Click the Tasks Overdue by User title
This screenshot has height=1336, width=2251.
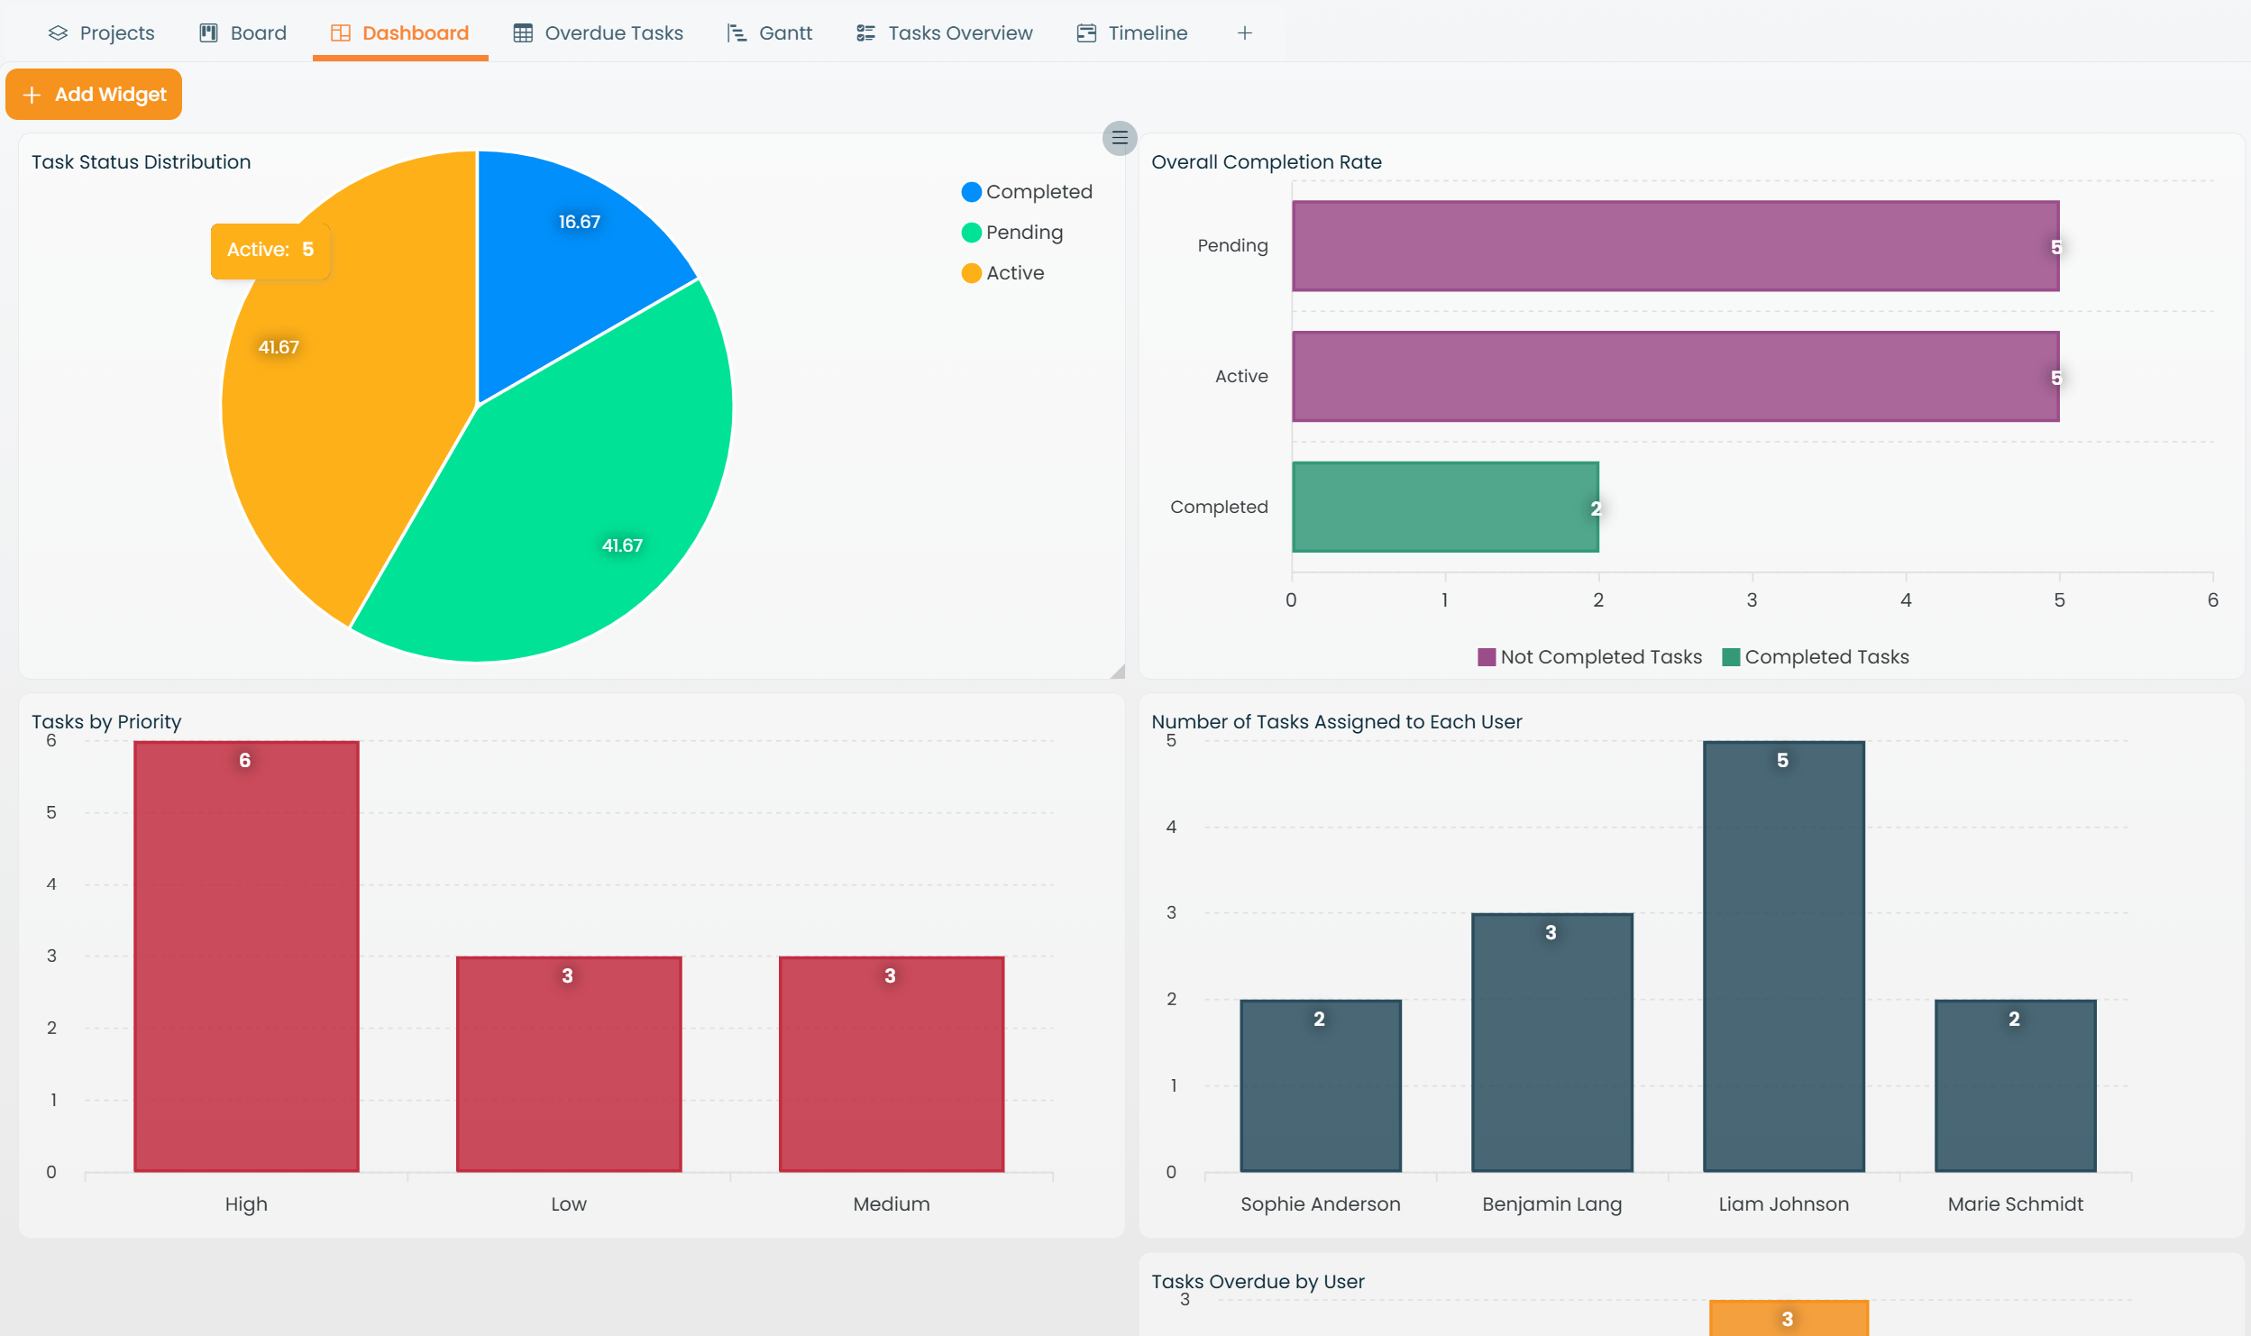click(1258, 1282)
